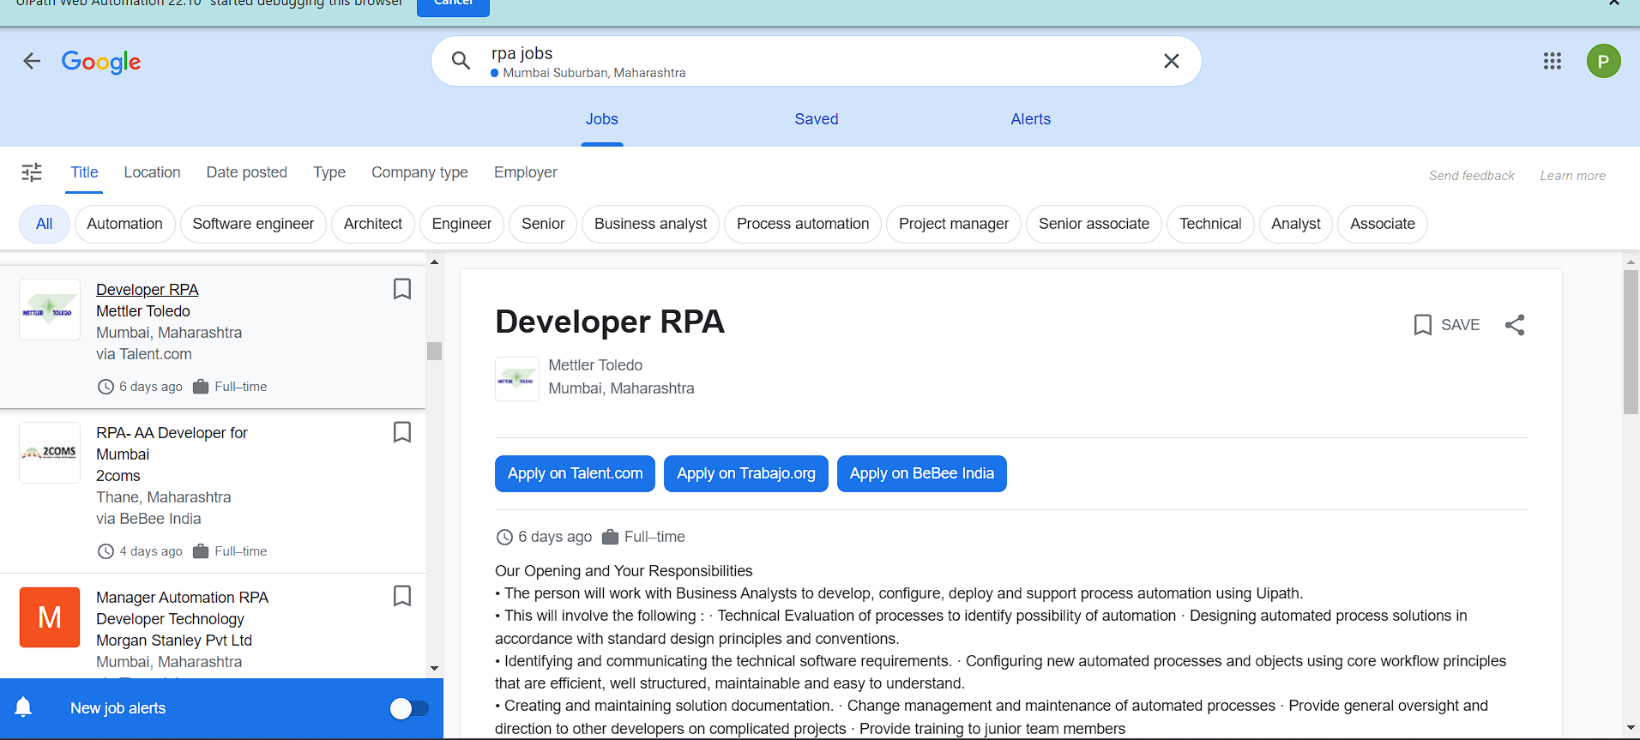This screenshot has width=1640, height=740.
Task: Bookmark the Manager Automation RPA listing
Action: (x=402, y=596)
